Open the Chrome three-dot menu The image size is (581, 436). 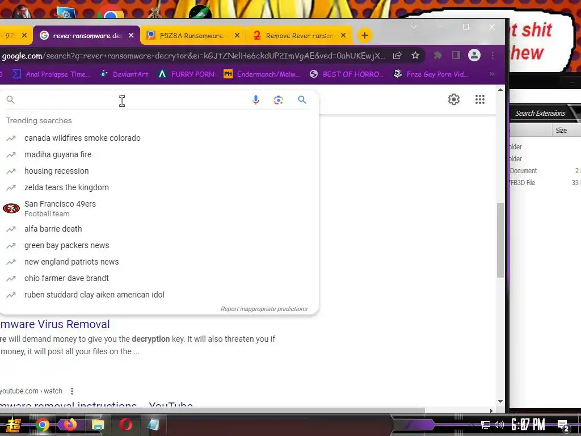point(492,56)
